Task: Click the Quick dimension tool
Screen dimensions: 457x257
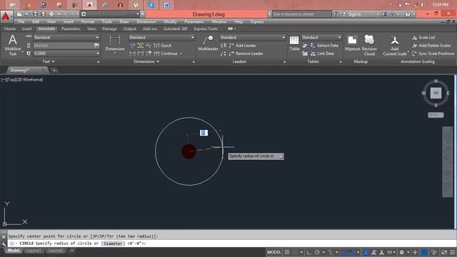Action: tap(163, 46)
